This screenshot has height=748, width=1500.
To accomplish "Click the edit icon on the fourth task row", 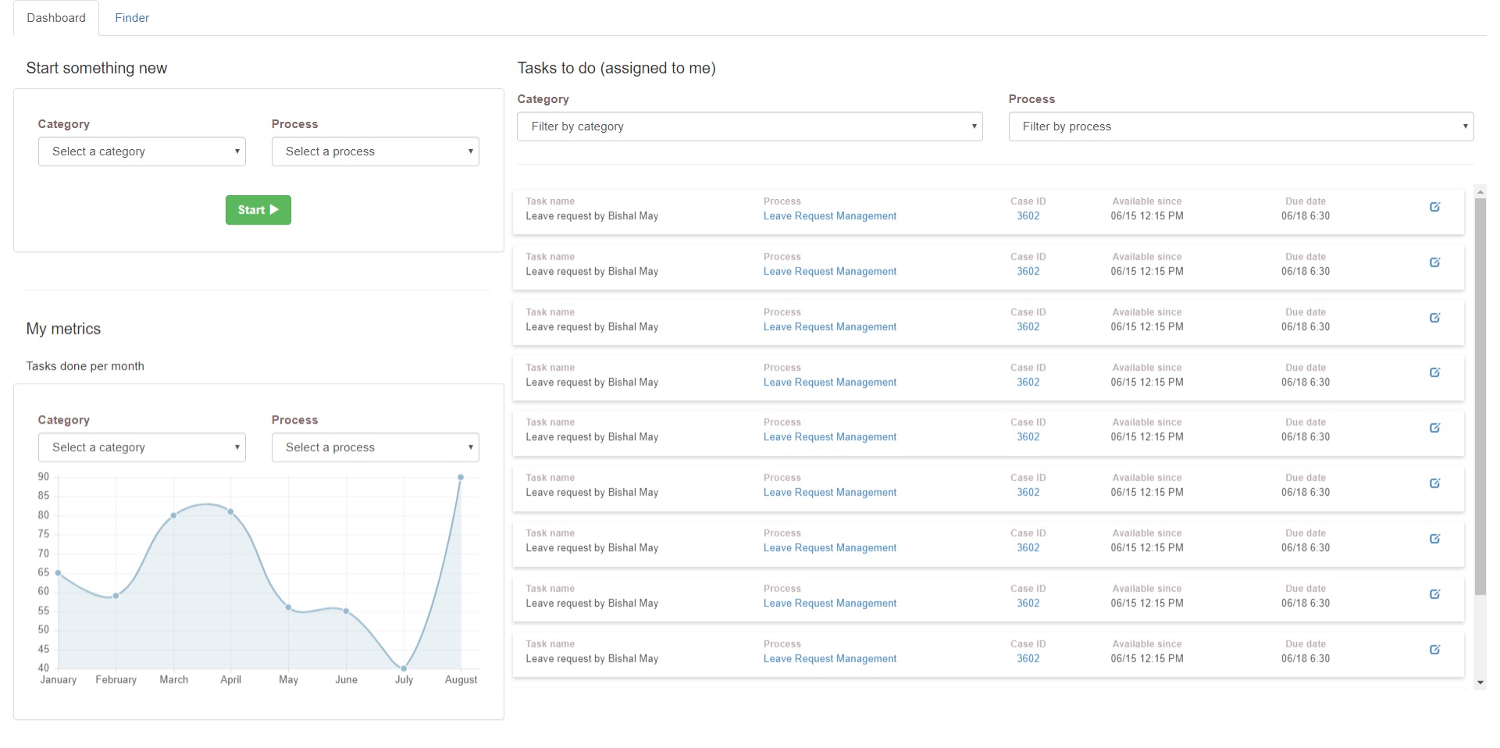I will coord(1434,372).
